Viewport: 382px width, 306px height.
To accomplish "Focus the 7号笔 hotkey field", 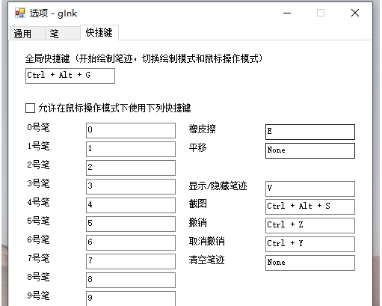I will pos(131,261).
